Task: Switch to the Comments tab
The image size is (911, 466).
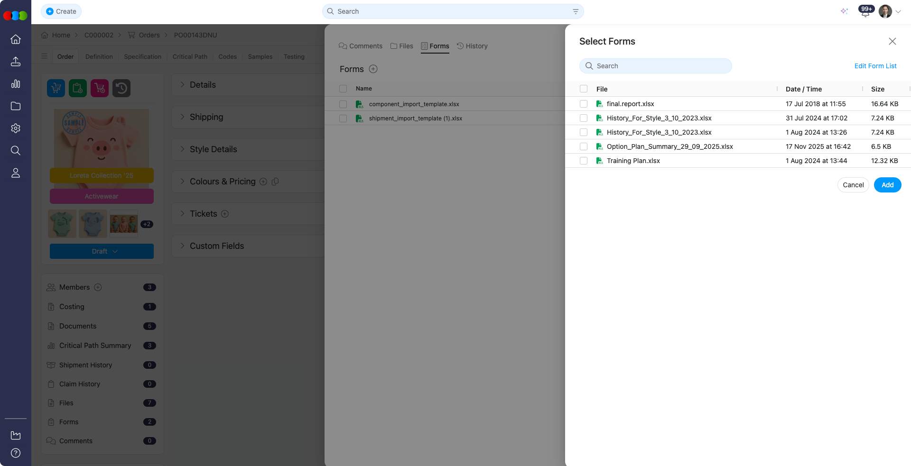Action: [x=361, y=46]
